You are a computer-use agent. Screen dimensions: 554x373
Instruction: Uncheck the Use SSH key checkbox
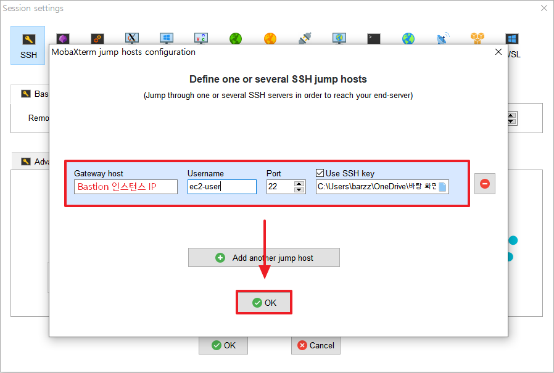320,173
